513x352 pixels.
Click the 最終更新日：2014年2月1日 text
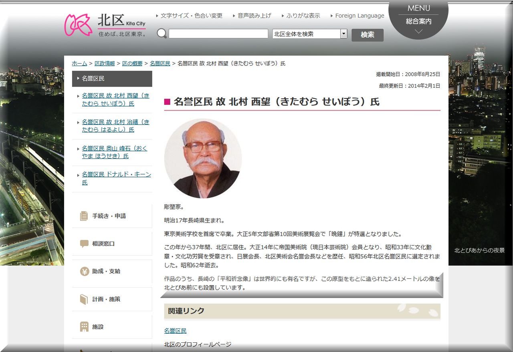tap(410, 86)
